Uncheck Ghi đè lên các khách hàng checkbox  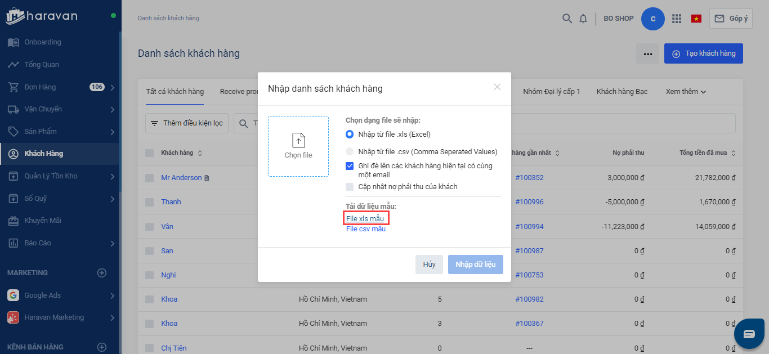tap(350, 166)
